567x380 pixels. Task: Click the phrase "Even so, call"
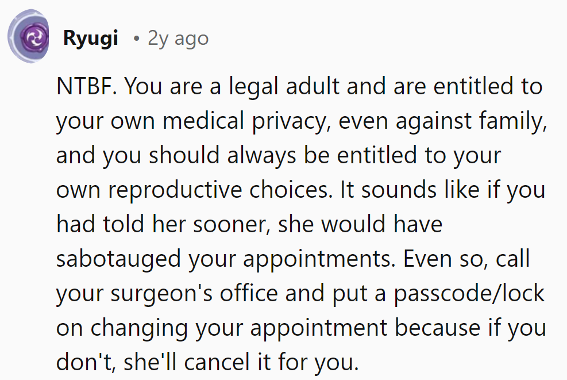click(466, 259)
